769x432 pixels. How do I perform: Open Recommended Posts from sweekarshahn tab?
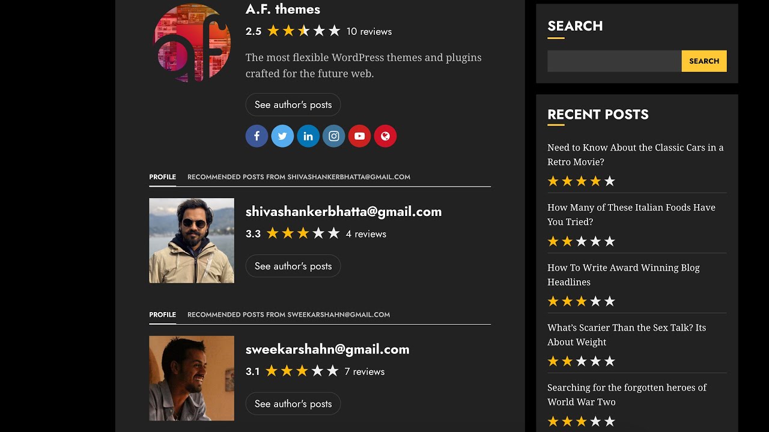pyautogui.click(x=288, y=314)
